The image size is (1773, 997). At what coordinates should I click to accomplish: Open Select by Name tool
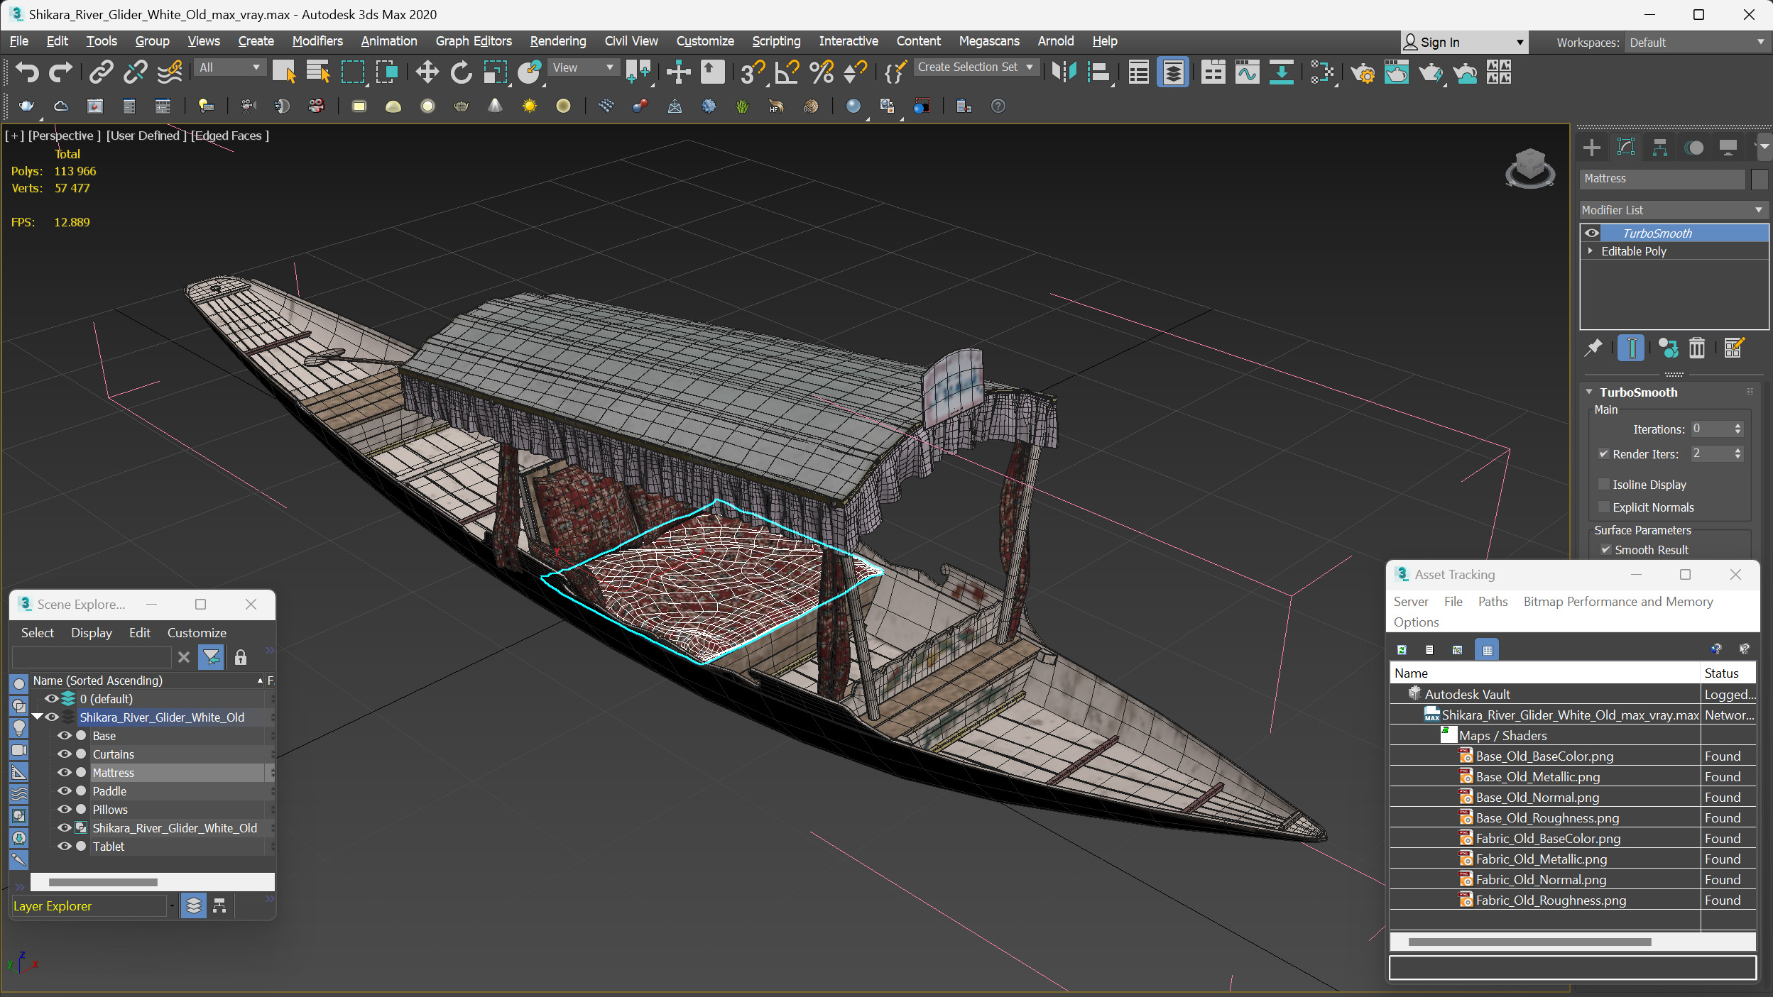pos(318,72)
